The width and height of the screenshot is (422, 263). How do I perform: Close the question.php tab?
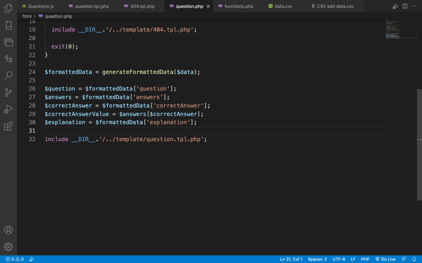208,6
